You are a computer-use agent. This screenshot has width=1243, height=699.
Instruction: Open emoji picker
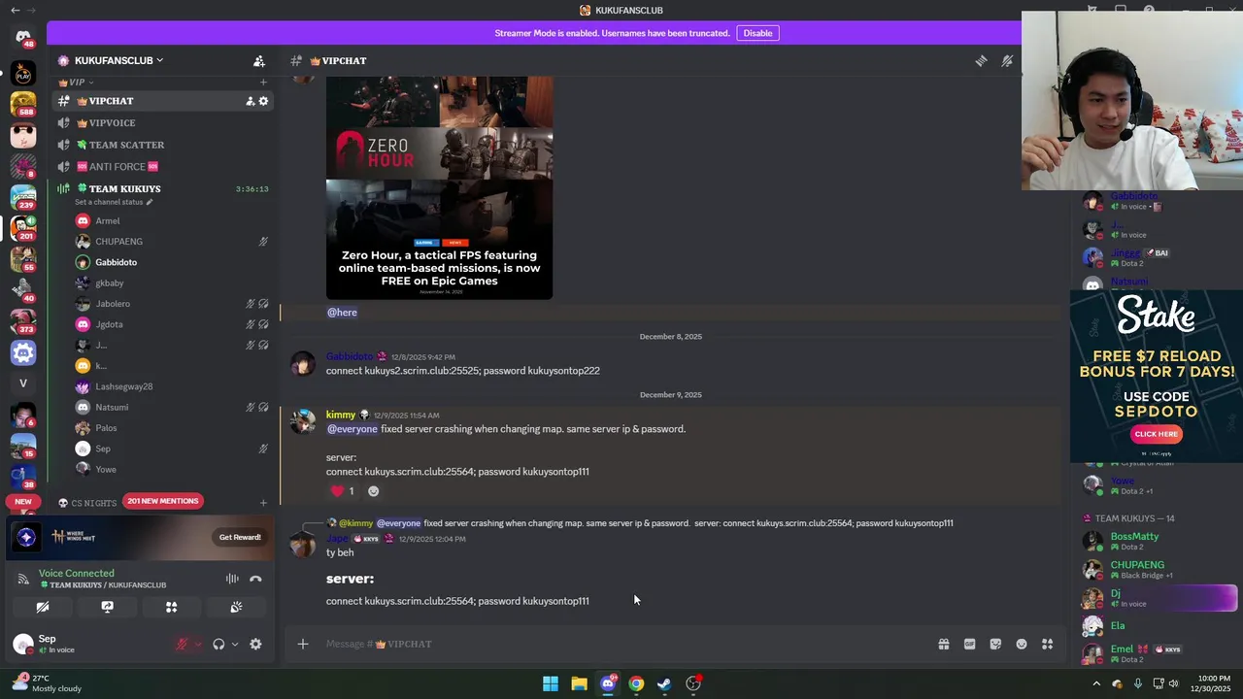1022,644
